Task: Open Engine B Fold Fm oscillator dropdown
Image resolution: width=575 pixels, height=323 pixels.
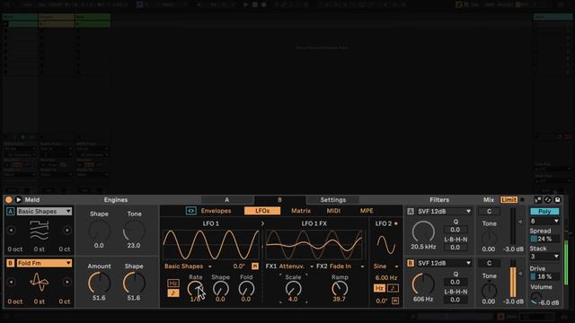Action: [x=44, y=263]
